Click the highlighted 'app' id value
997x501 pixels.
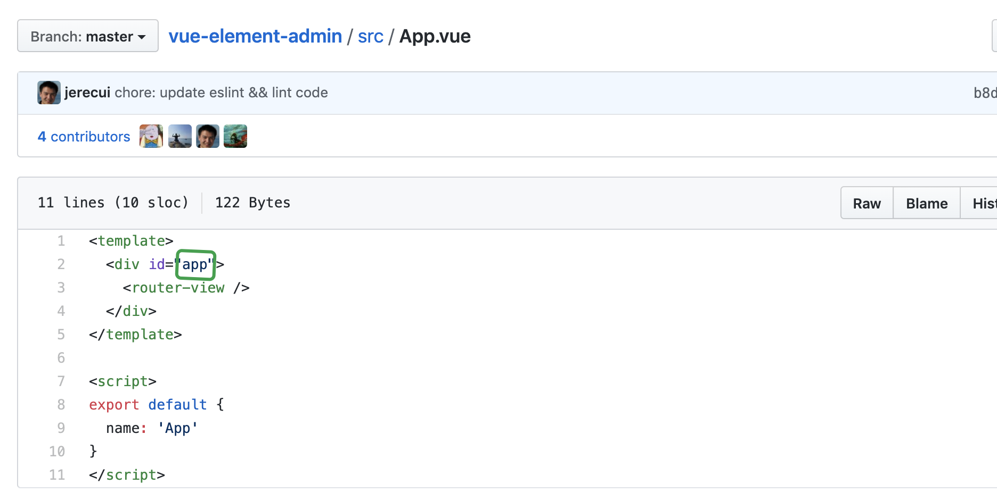coord(195,264)
